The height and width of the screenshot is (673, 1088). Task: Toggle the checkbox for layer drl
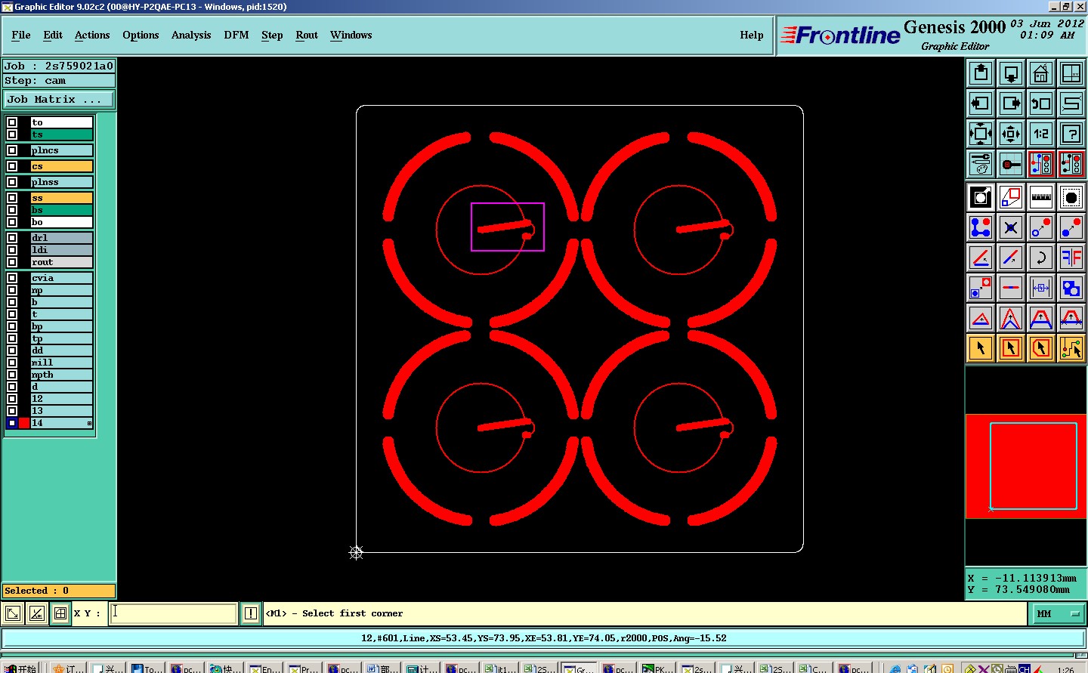12,238
